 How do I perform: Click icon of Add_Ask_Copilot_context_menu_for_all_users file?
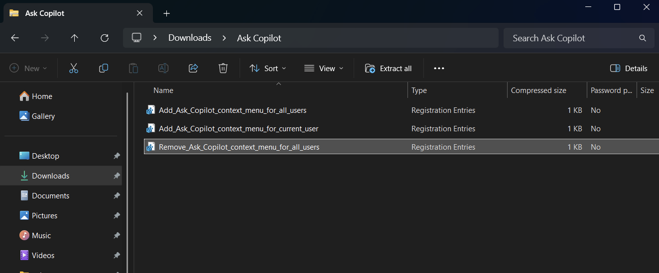click(x=150, y=110)
